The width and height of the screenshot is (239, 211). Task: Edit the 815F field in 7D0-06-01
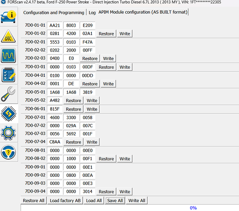[55, 109]
